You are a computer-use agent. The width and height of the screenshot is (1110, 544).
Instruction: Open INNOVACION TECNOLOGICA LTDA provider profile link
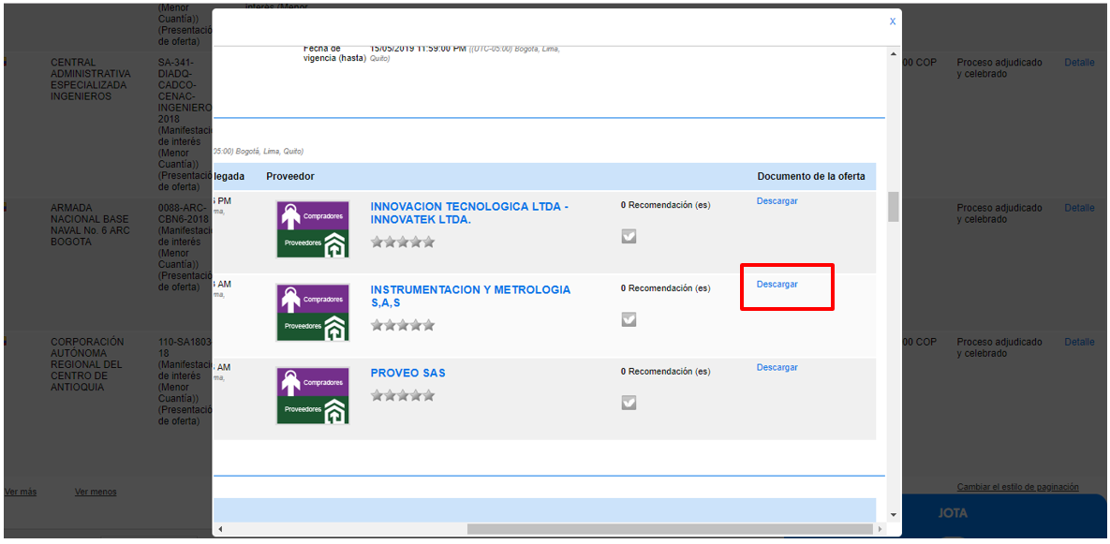pos(469,213)
